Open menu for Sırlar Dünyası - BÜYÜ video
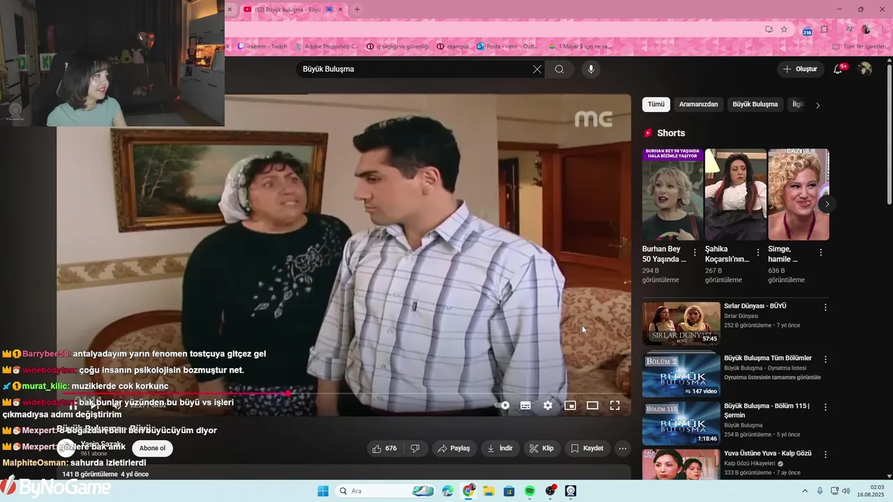Image resolution: width=893 pixels, height=502 pixels. click(x=825, y=307)
